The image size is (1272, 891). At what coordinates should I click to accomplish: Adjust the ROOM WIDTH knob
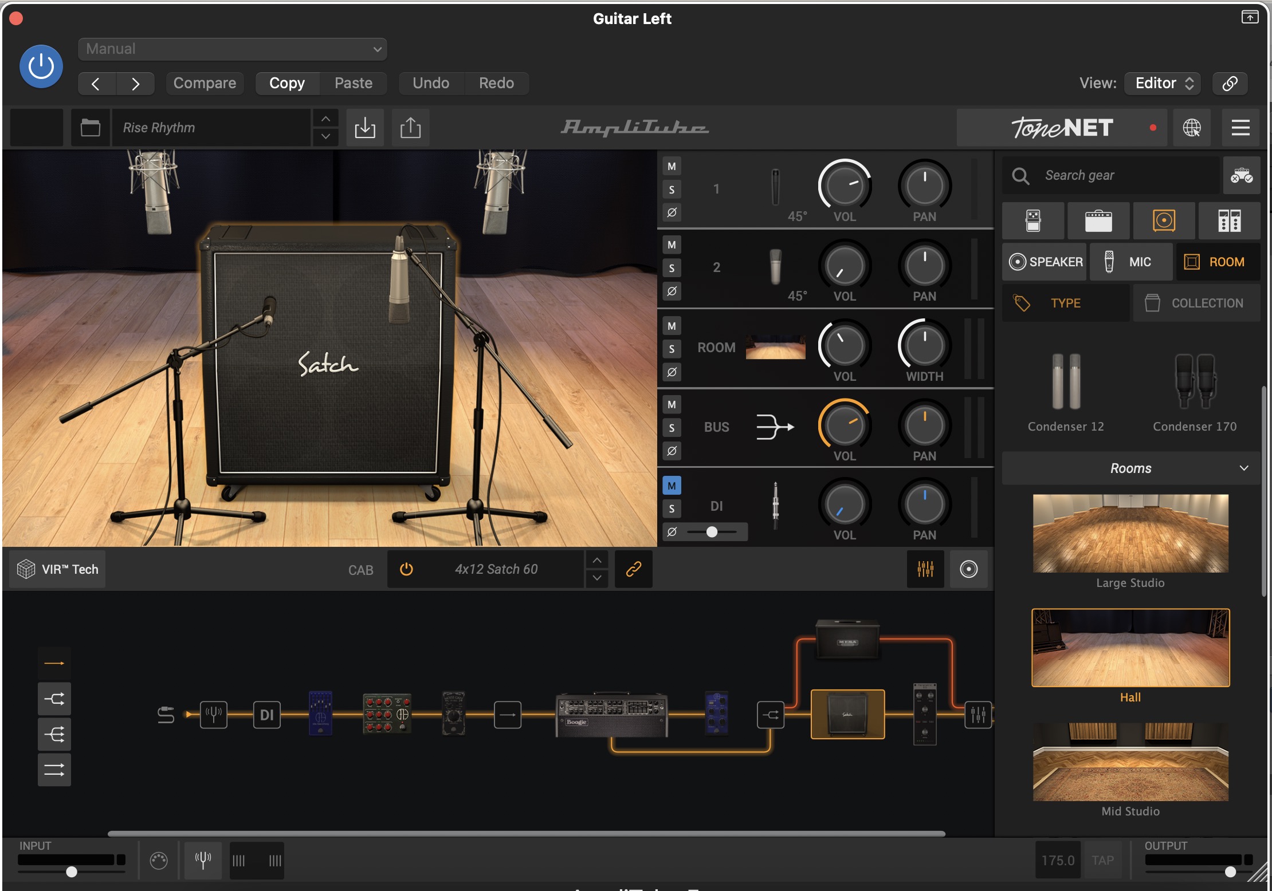tap(924, 345)
